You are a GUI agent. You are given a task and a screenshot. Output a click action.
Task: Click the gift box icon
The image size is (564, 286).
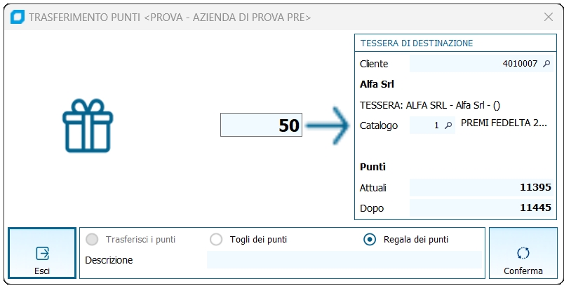click(x=88, y=125)
